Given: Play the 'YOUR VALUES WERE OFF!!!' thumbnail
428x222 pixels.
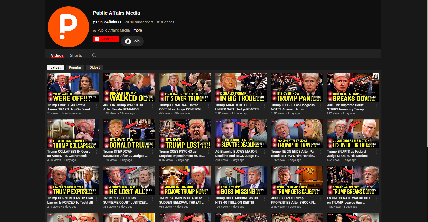Looking at the screenshot, I should (x=73, y=87).
